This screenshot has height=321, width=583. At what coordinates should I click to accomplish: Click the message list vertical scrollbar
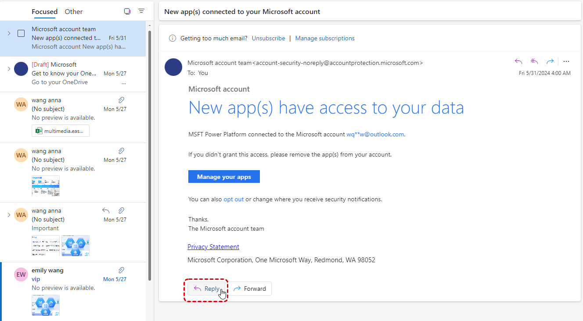click(150, 153)
